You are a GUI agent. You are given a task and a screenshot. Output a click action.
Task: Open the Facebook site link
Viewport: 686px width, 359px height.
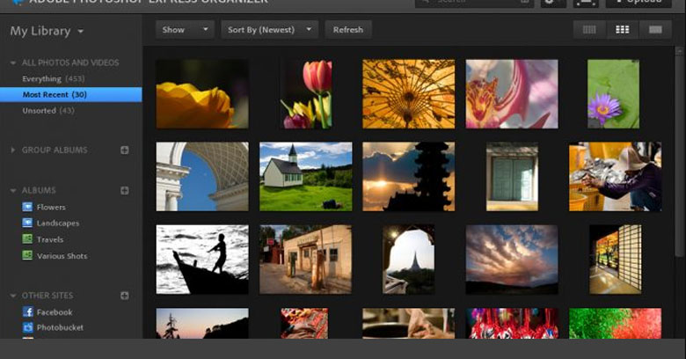(47, 311)
